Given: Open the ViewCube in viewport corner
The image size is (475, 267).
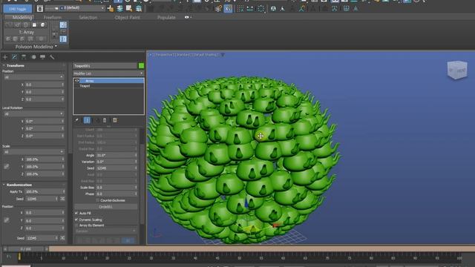Looking at the screenshot, I should click(x=457, y=70).
